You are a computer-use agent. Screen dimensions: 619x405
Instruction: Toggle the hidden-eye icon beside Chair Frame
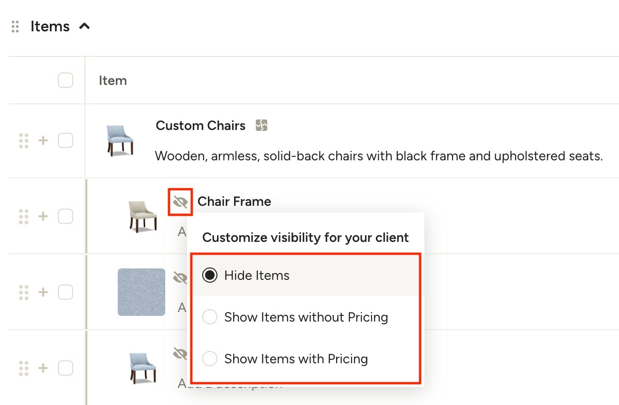click(x=180, y=202)
